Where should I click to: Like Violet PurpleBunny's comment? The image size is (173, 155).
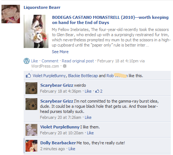tap(90, 133)
